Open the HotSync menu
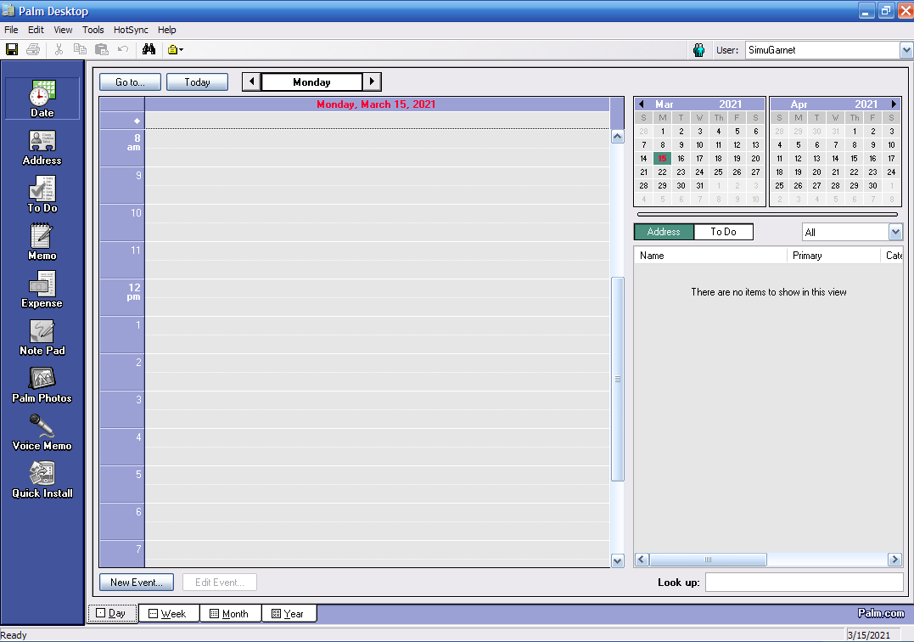This screenshot has height=642, width=914. (130, 30)
